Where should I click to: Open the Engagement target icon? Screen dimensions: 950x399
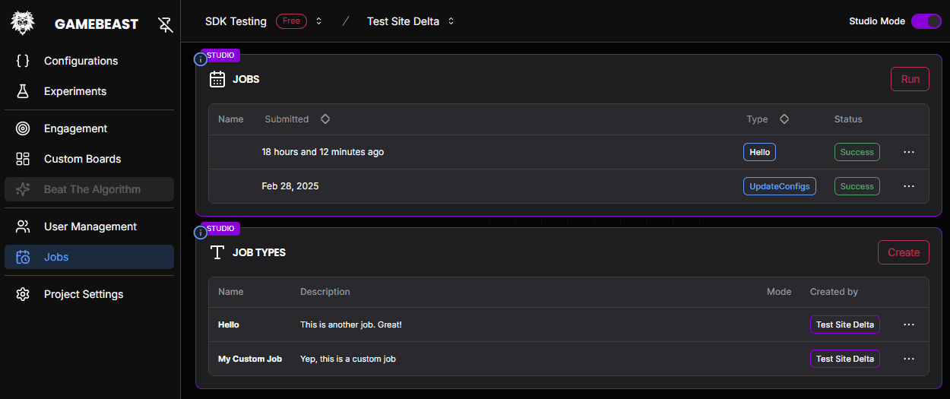[x=23, y=128]
